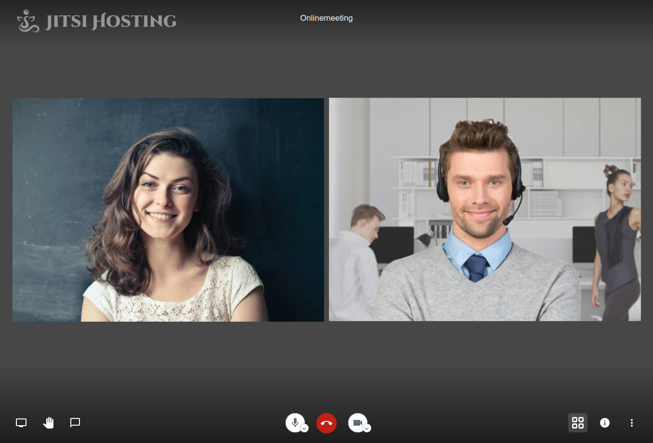
Task: Click the JITSI HOSTING wordmark text
Action: tap(111, 22)
